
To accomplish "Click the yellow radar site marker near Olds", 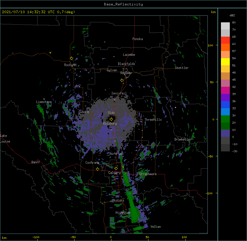I will click(x=111, y=119).
